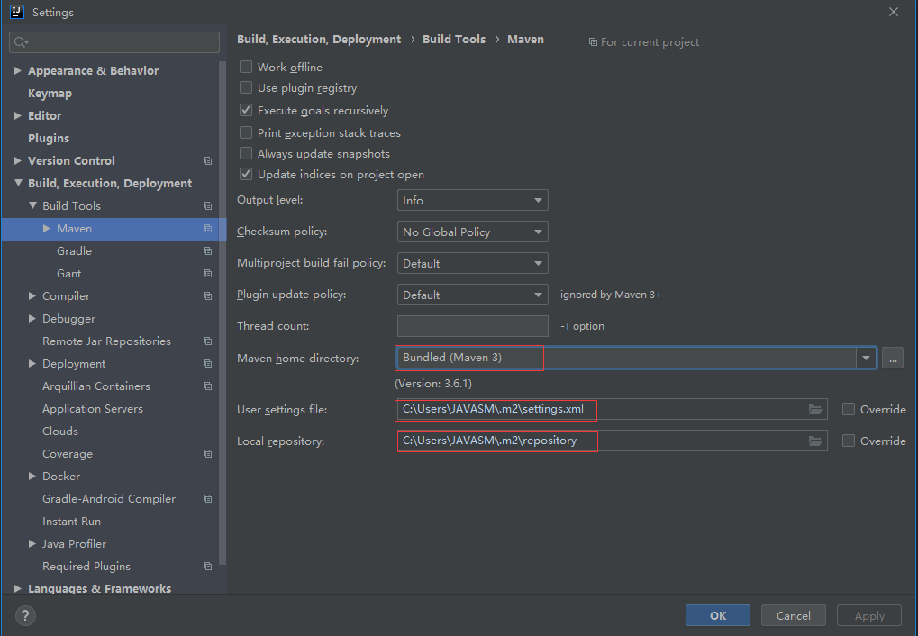Open Application Servers settings
Viewport: 918px width, 636px height.
(93, 409)
